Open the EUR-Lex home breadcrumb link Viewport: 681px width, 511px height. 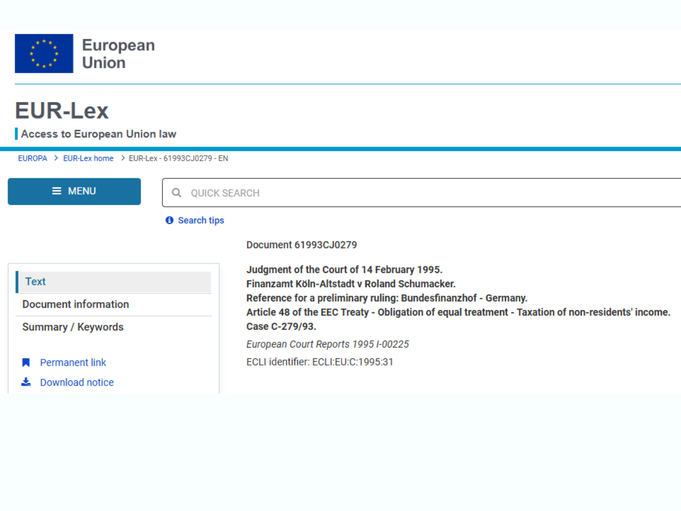coord(88,158)
